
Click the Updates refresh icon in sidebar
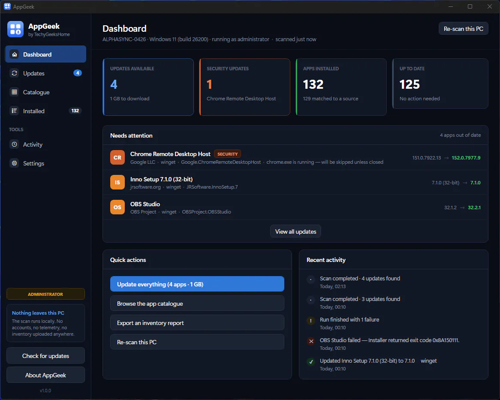click(x=14, y=73)
